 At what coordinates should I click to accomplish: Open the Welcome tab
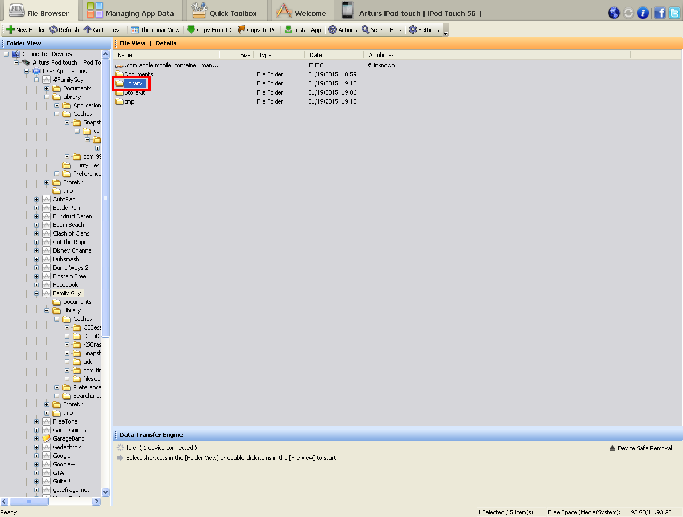302,11
